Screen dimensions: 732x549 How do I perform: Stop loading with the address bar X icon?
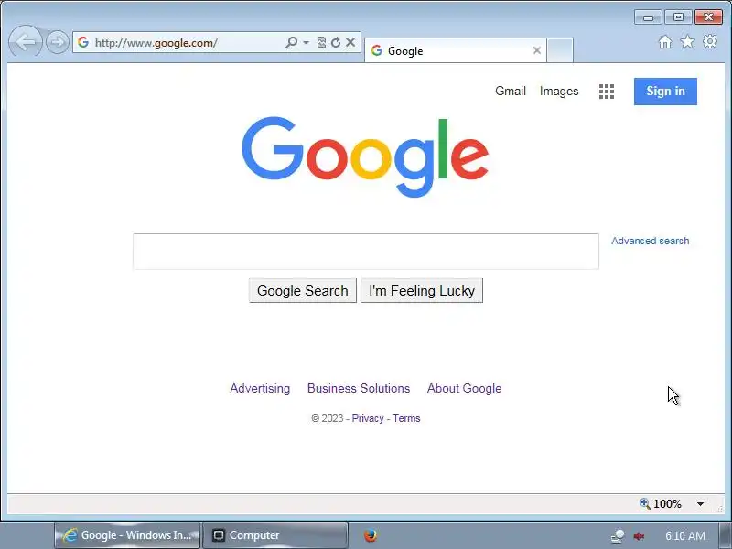(x=350, y=42)
